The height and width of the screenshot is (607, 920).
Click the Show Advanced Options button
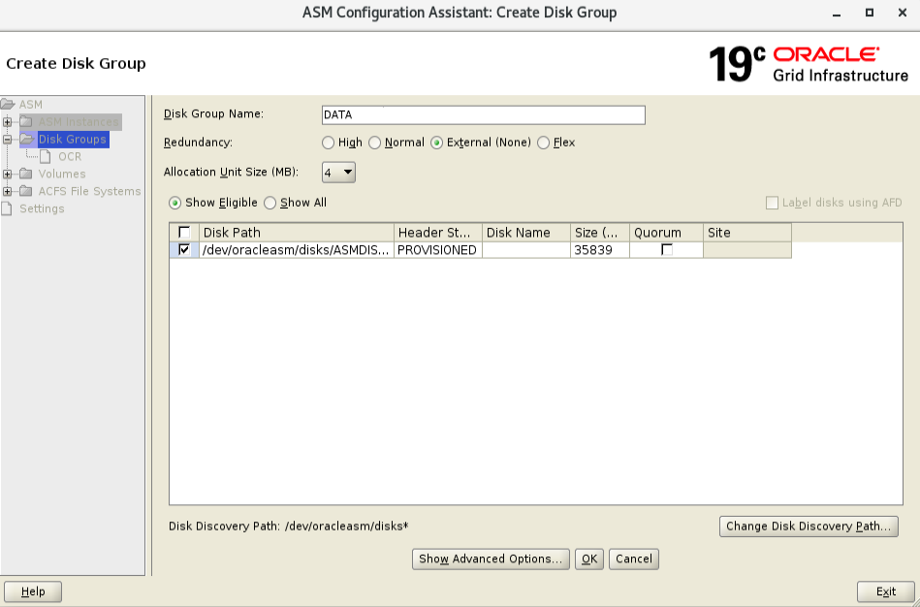pos(491,559)
